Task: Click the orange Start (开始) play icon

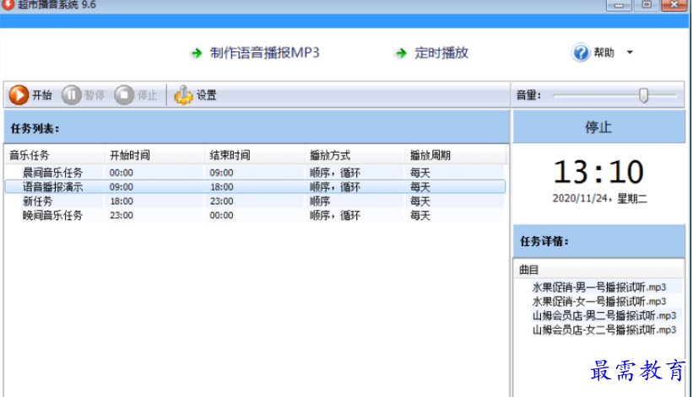Action: [19, 95]
